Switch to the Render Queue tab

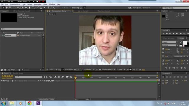18,73
